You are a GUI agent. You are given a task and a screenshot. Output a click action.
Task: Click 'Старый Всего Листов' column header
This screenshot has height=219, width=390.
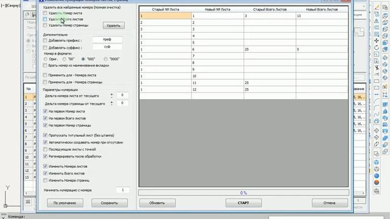[x=270, y=10]
